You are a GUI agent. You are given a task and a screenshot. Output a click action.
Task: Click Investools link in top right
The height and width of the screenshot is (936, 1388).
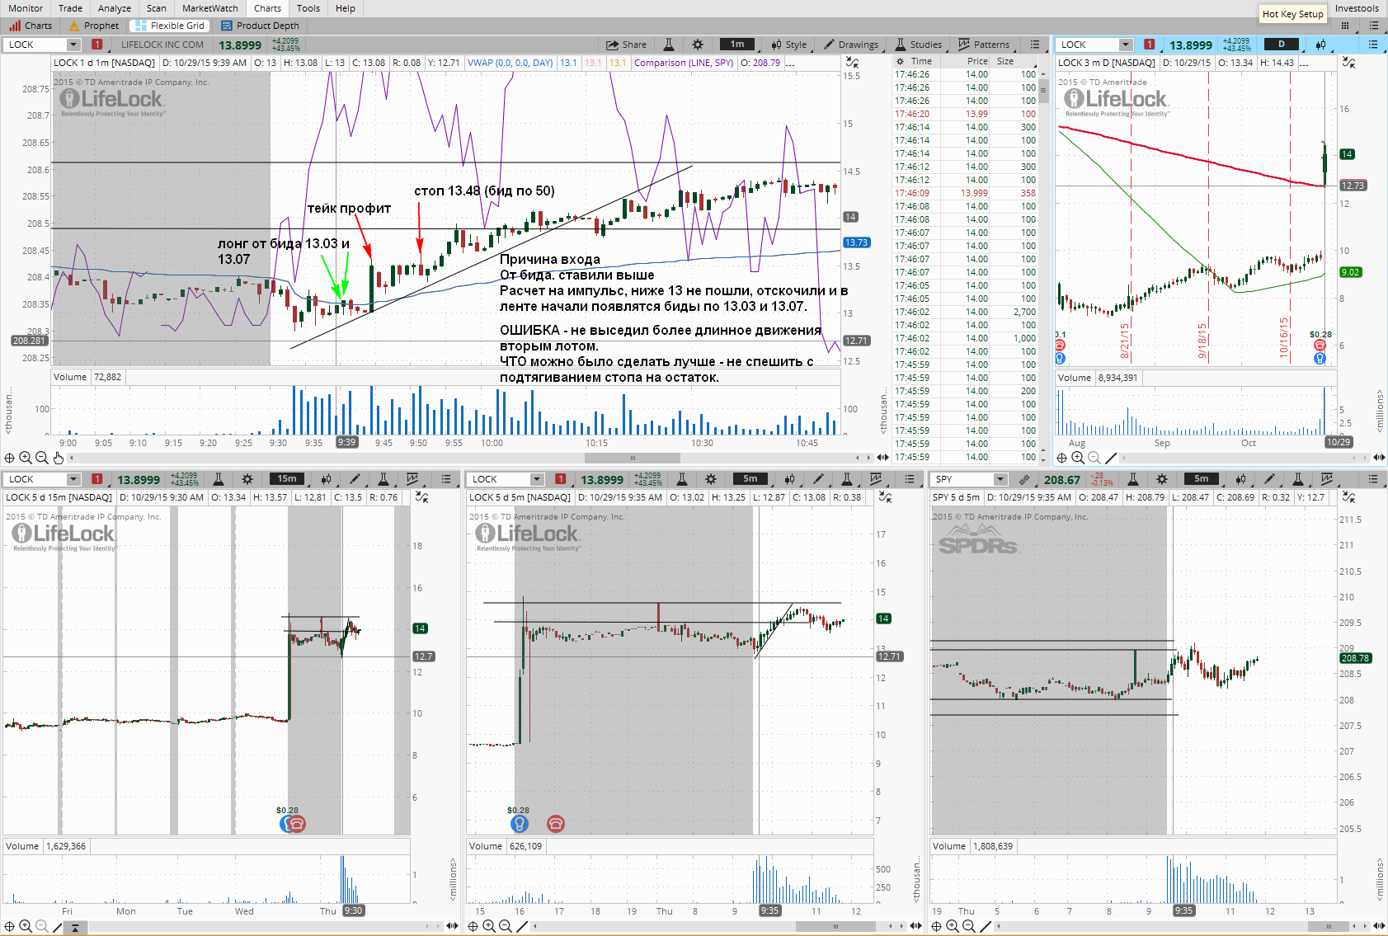click(x=1357, y=8)
